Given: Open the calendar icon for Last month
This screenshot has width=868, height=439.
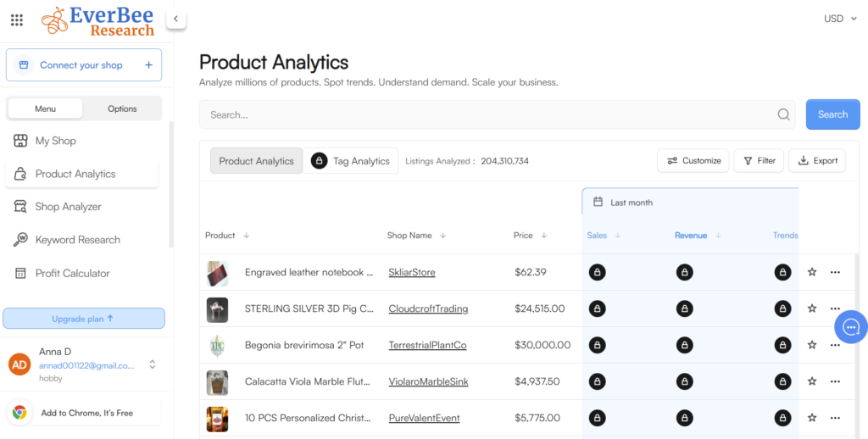Looking at the screenshot, I should coord(598,203).
